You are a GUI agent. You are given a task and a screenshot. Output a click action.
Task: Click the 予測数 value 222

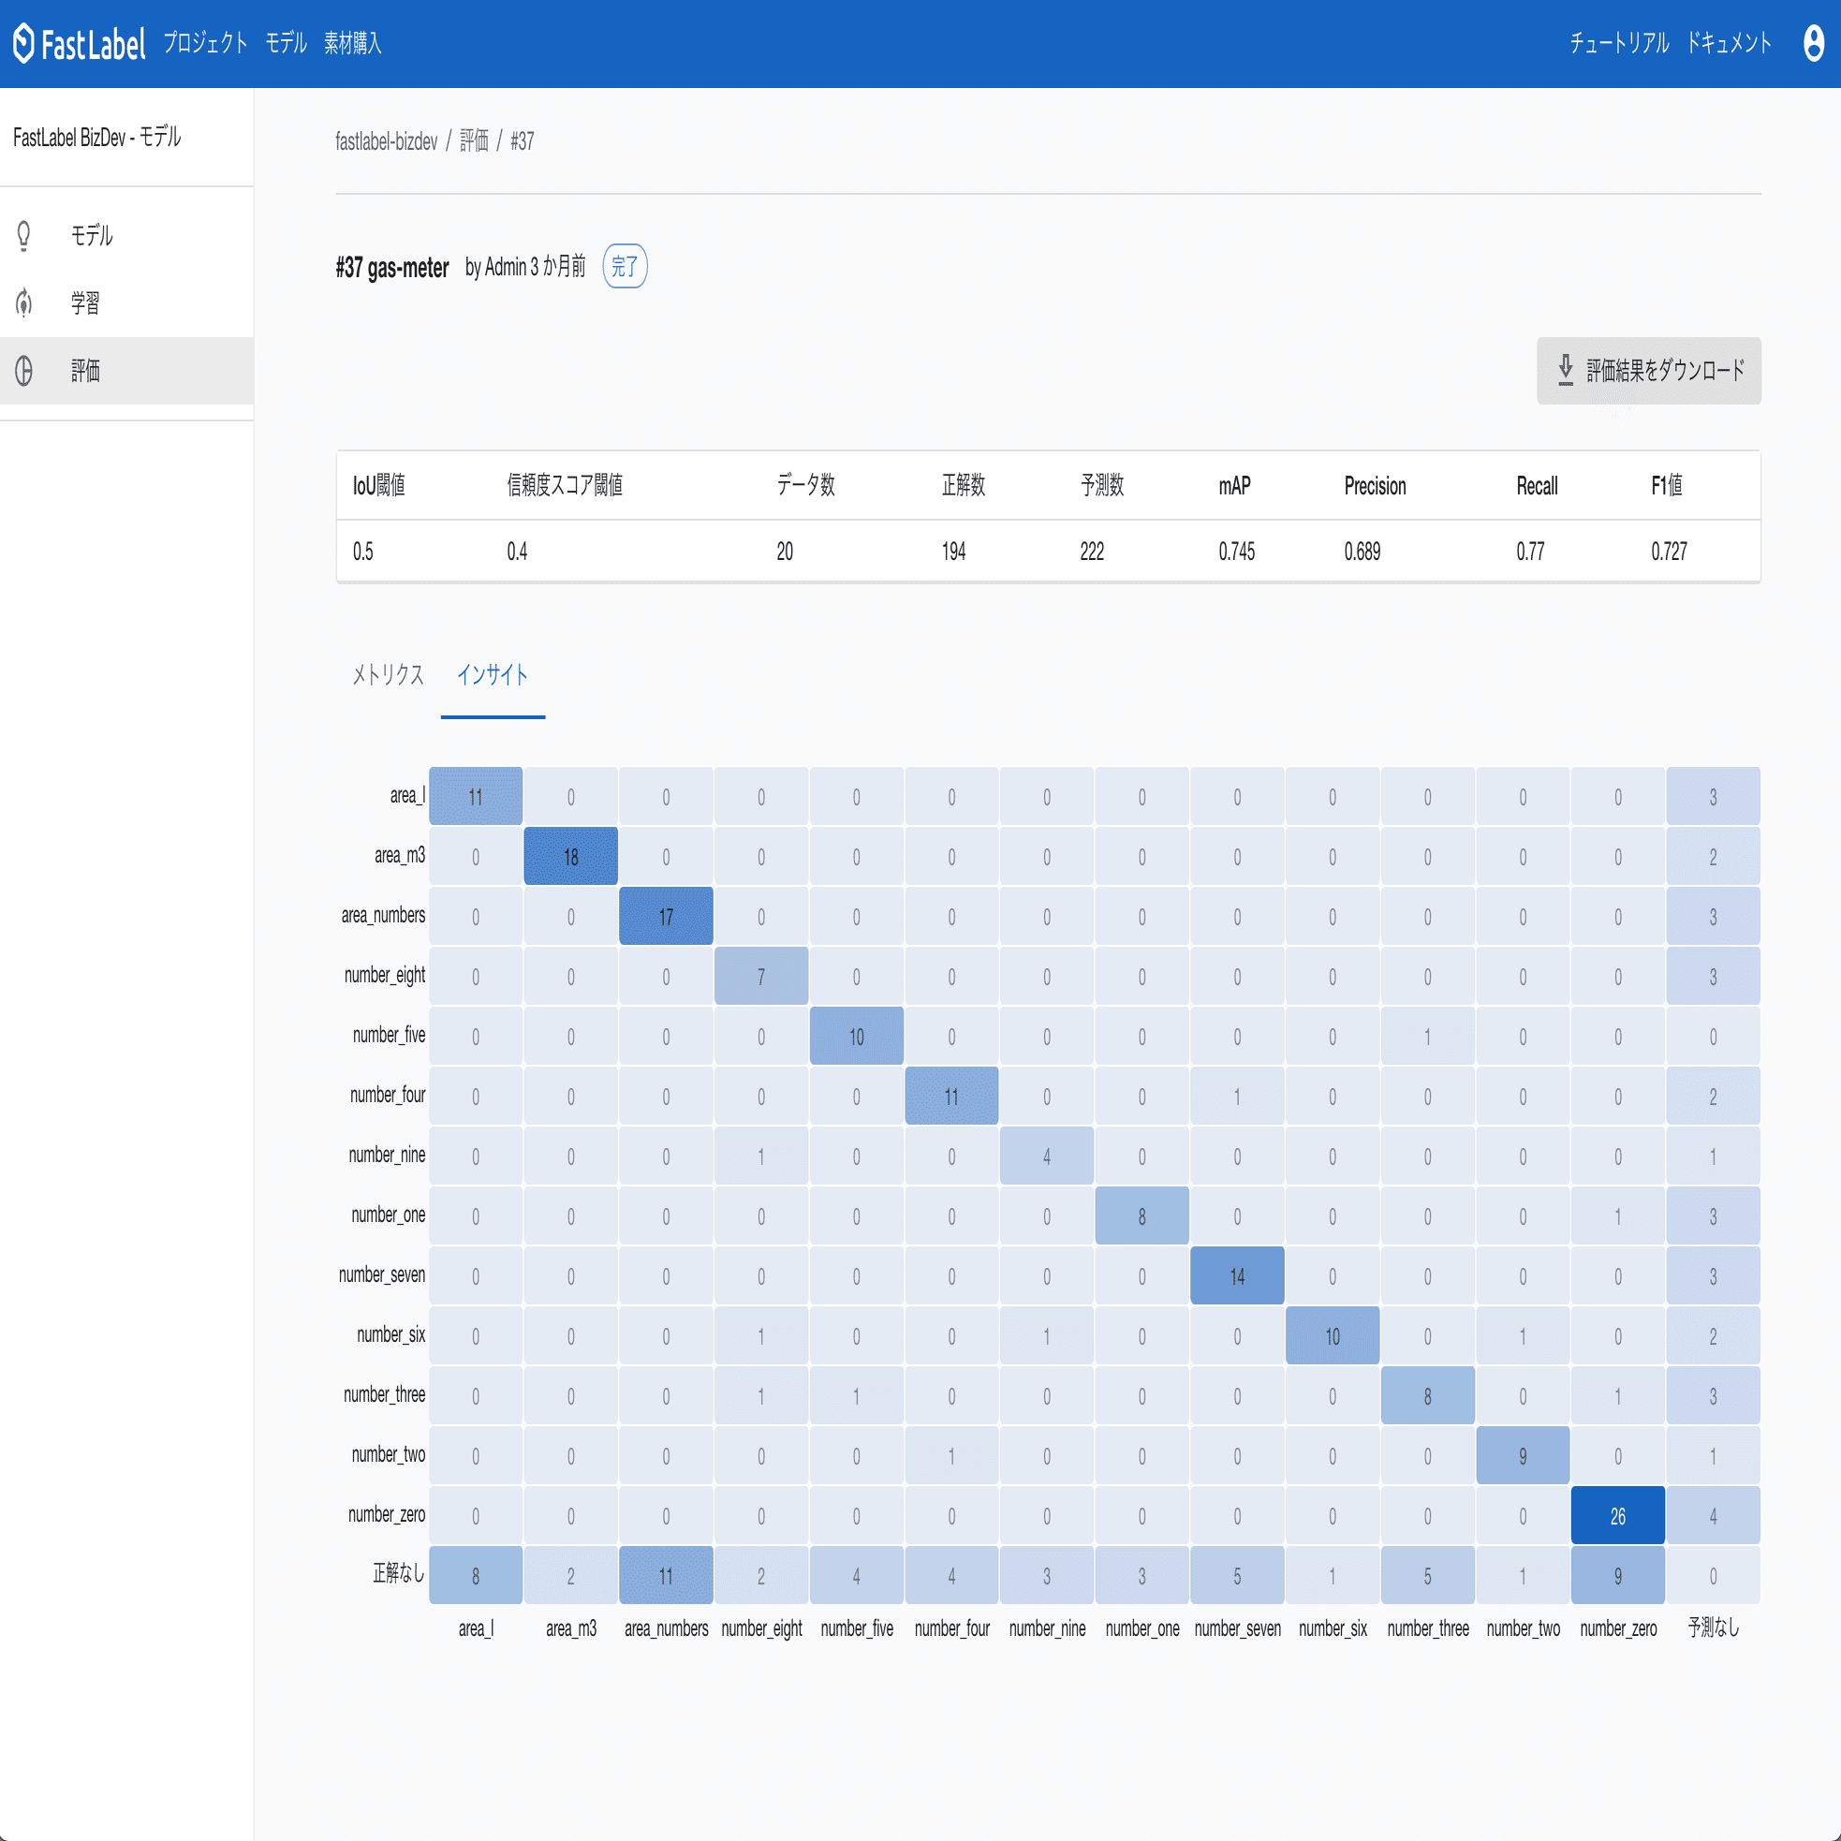click(x=1092, y=552)
